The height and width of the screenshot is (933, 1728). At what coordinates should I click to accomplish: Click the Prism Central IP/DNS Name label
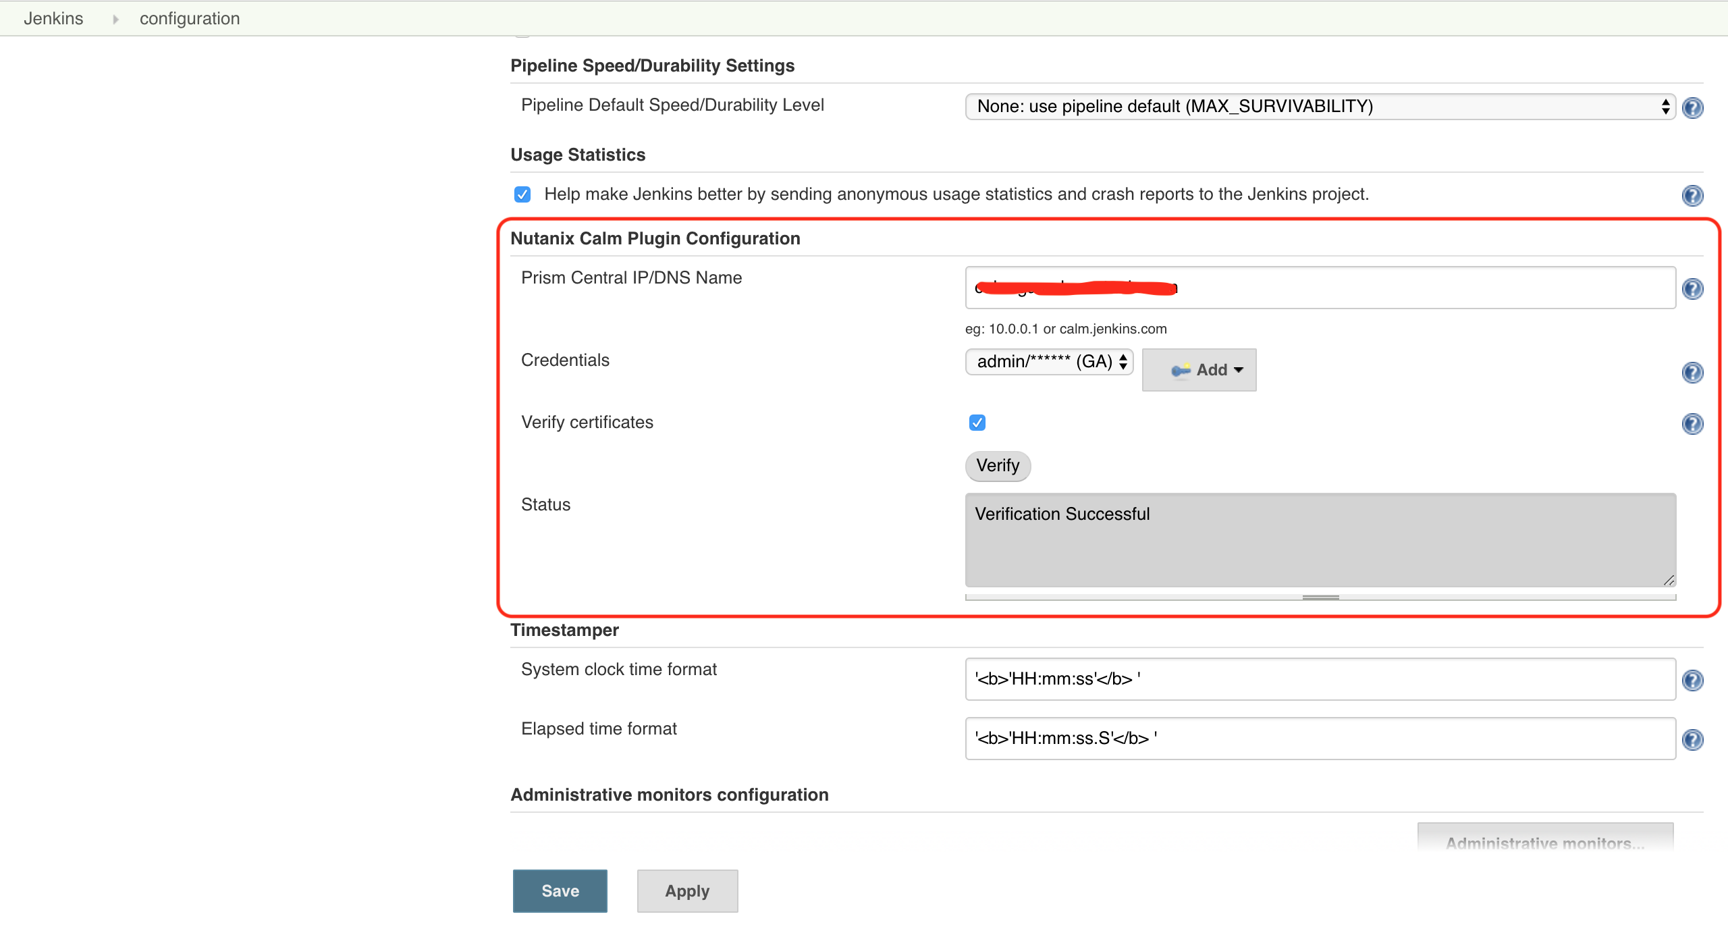(x=631, y=277)
